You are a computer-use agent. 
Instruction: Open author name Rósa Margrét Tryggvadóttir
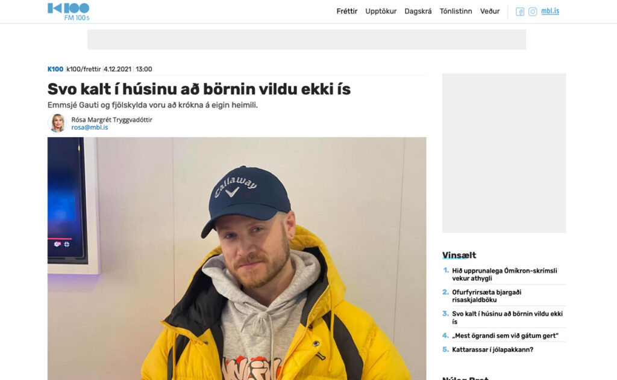(x=111, y=120)
